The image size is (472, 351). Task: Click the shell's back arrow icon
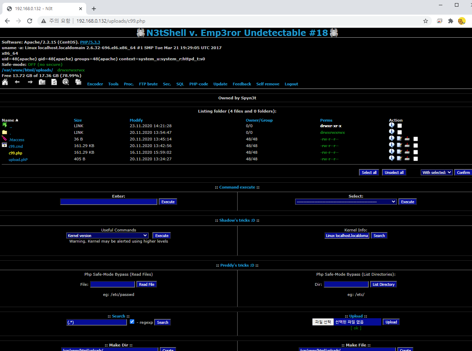pos(17,82)
